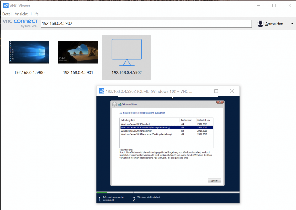The image size is (296, 210).
Task: Select the 192.168.0.4:5900 connection thumbnail
Action: point(29,52)
